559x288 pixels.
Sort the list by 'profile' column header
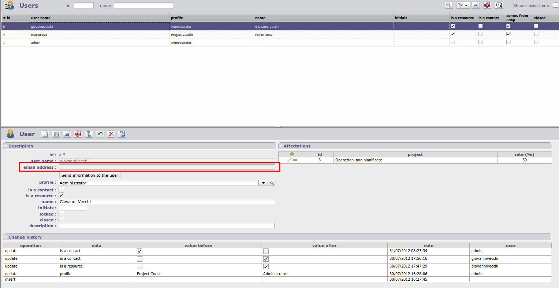177,18
